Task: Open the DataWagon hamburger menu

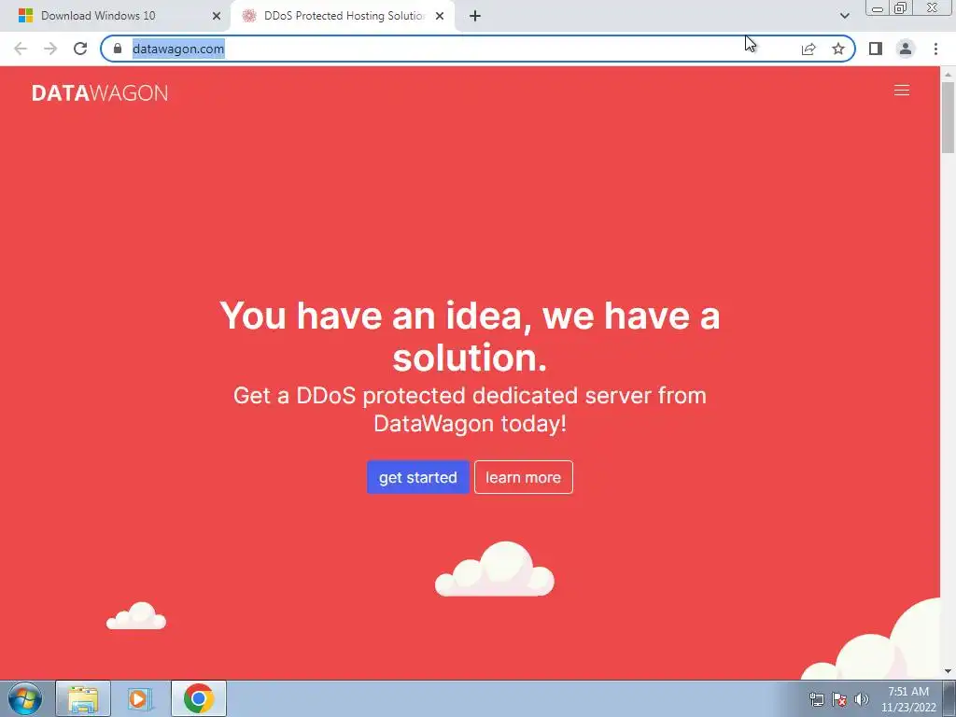Action: pyautogui.click(x=902, y=91)
